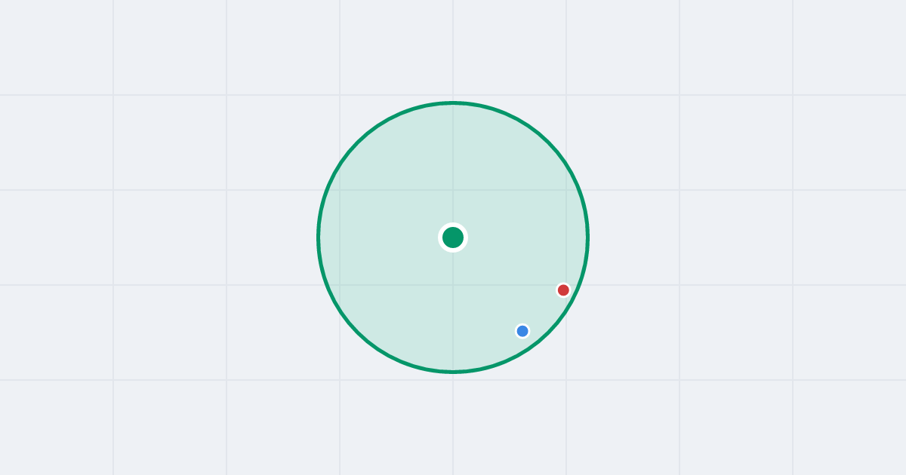Click the grid intersection just above the circle

point(453,95)
